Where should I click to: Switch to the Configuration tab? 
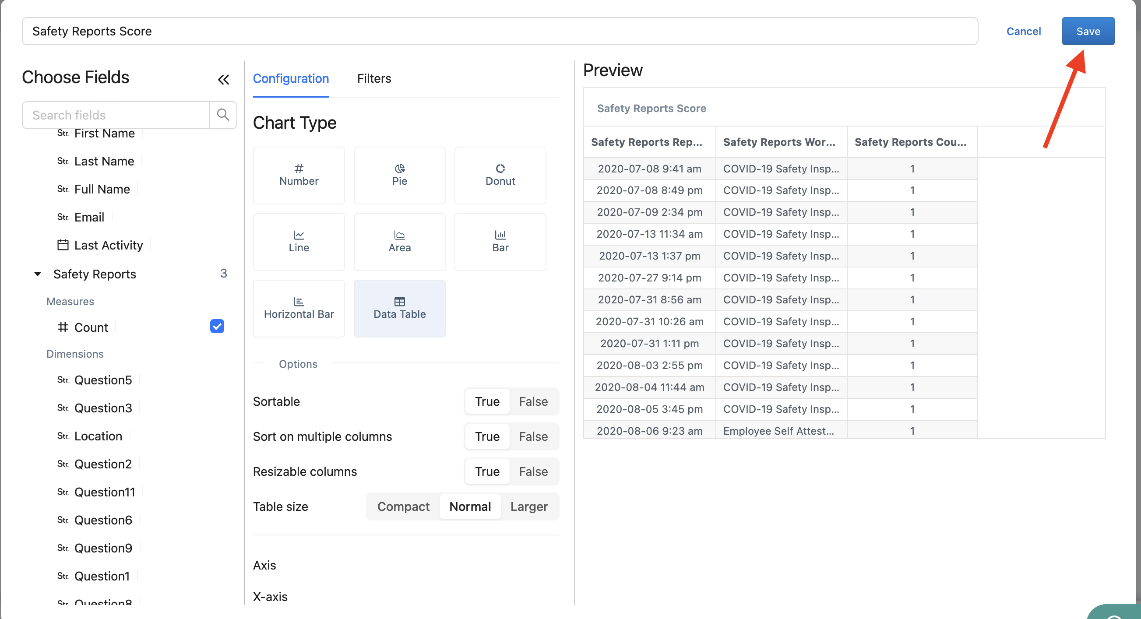291,78
